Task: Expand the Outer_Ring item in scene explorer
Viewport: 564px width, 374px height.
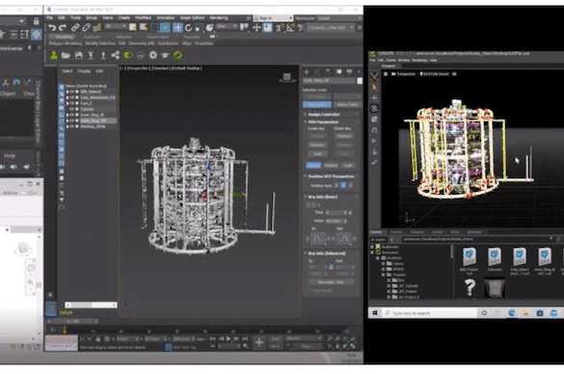Action: tap(67, 120)
